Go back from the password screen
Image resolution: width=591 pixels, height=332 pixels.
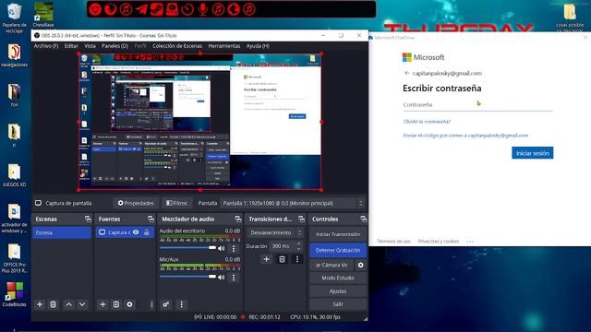point(406,73)
